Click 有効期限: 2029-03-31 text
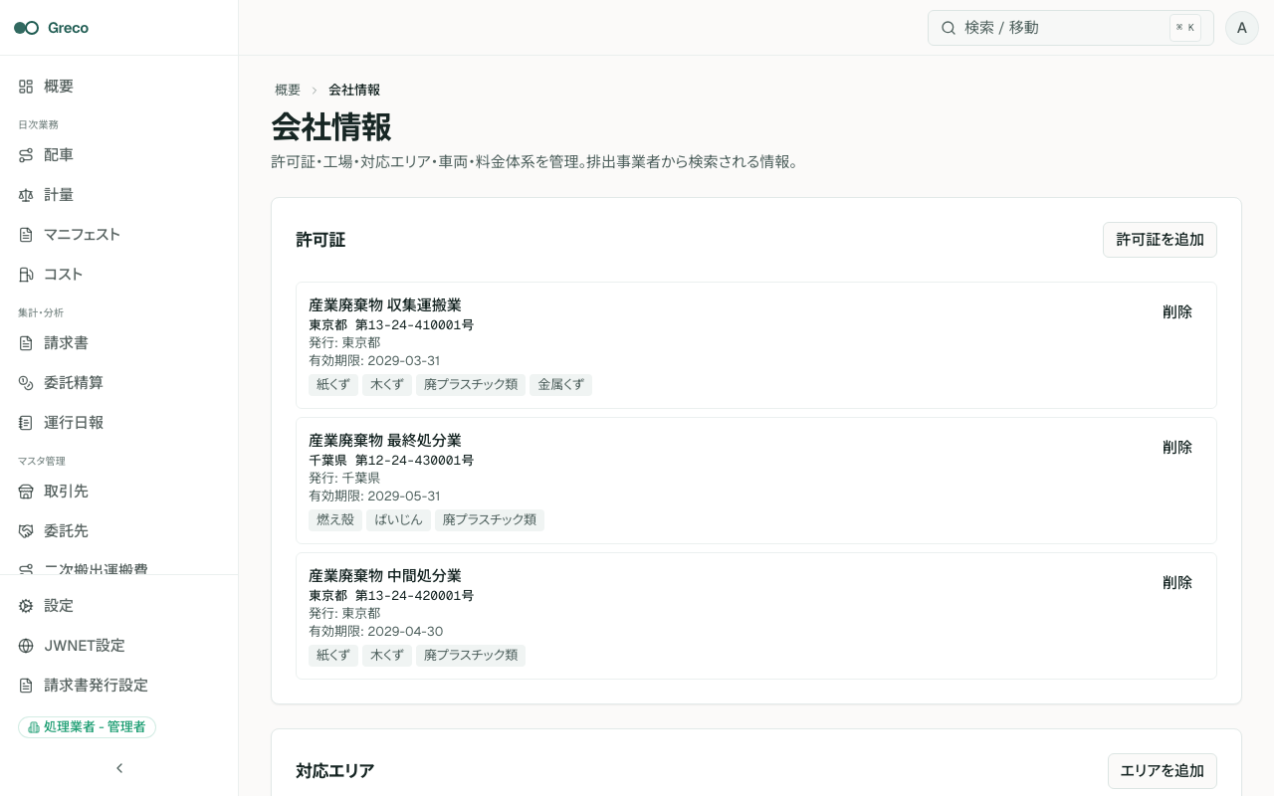The image size is (1274, 796). [x=374, y=361]
